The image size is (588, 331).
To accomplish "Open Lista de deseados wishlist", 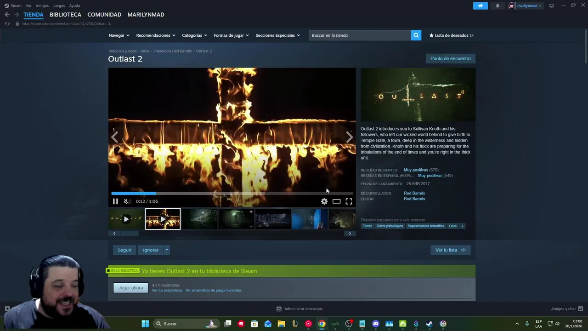I will 451,35.
